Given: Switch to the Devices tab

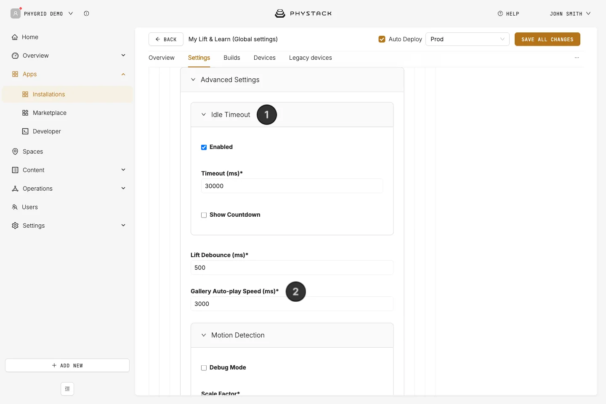Looking at the screenshot, I should [x=265, y=58].
